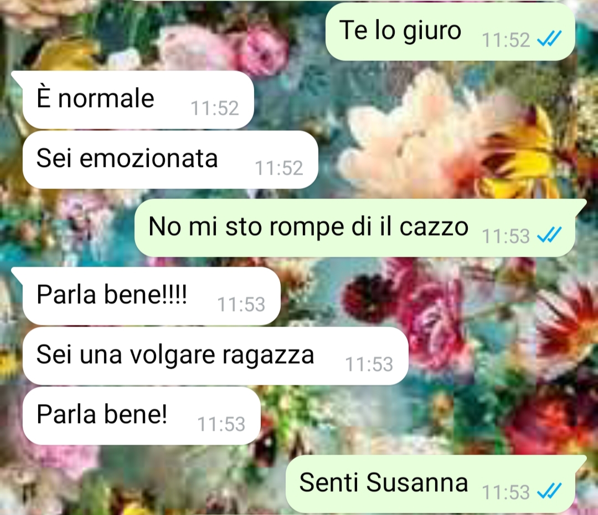The image size is (598, 515).
Task: Click the timestamp next to the single-exclamation 'Parla bene!'
Action: (221, 425)
